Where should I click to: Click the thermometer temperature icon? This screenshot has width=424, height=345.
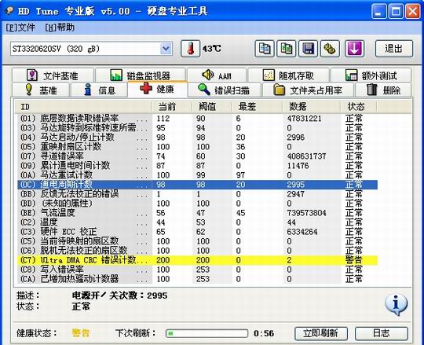coord(190,49)
